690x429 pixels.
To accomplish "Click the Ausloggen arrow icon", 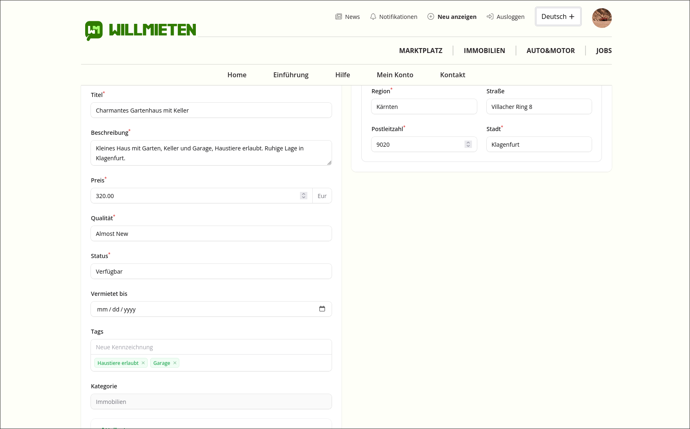I will click(490, 17).
